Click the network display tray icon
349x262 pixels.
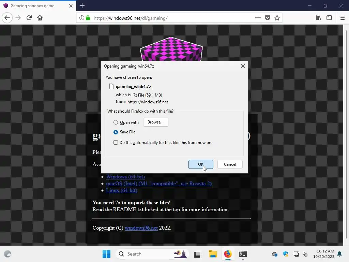click(x=296, y=254)
